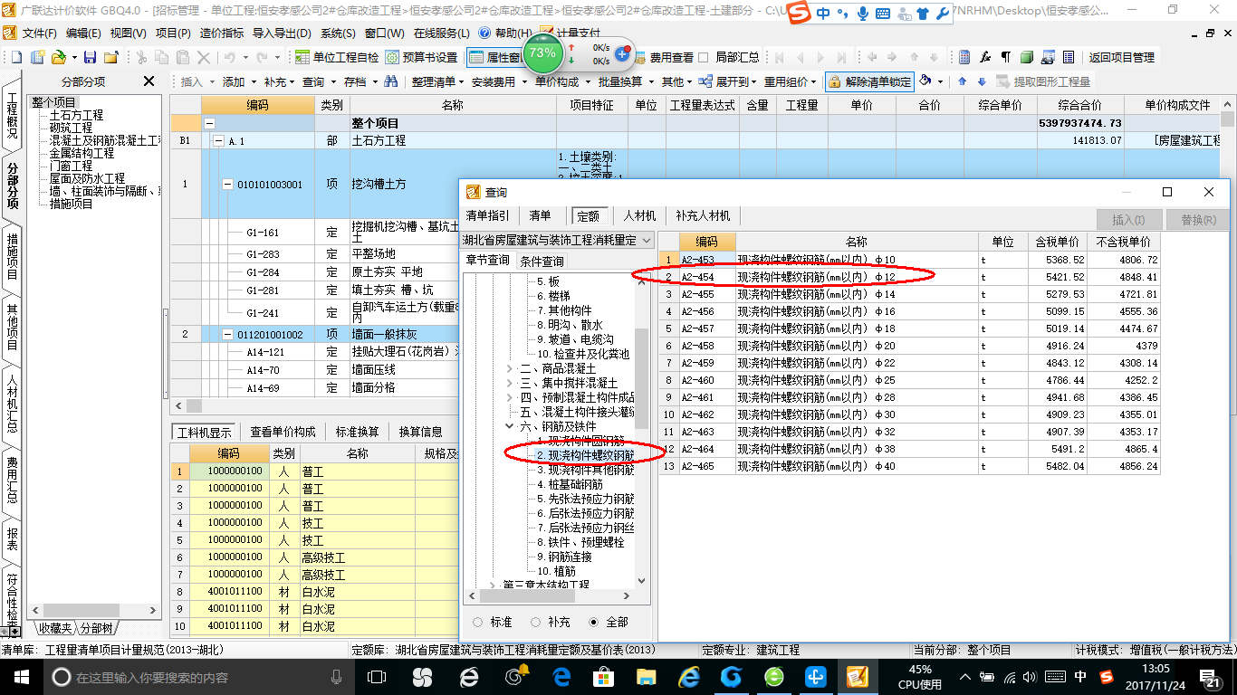
Task: Select 金属结构工程 in left tree
Action: click(x=82, y=154)
